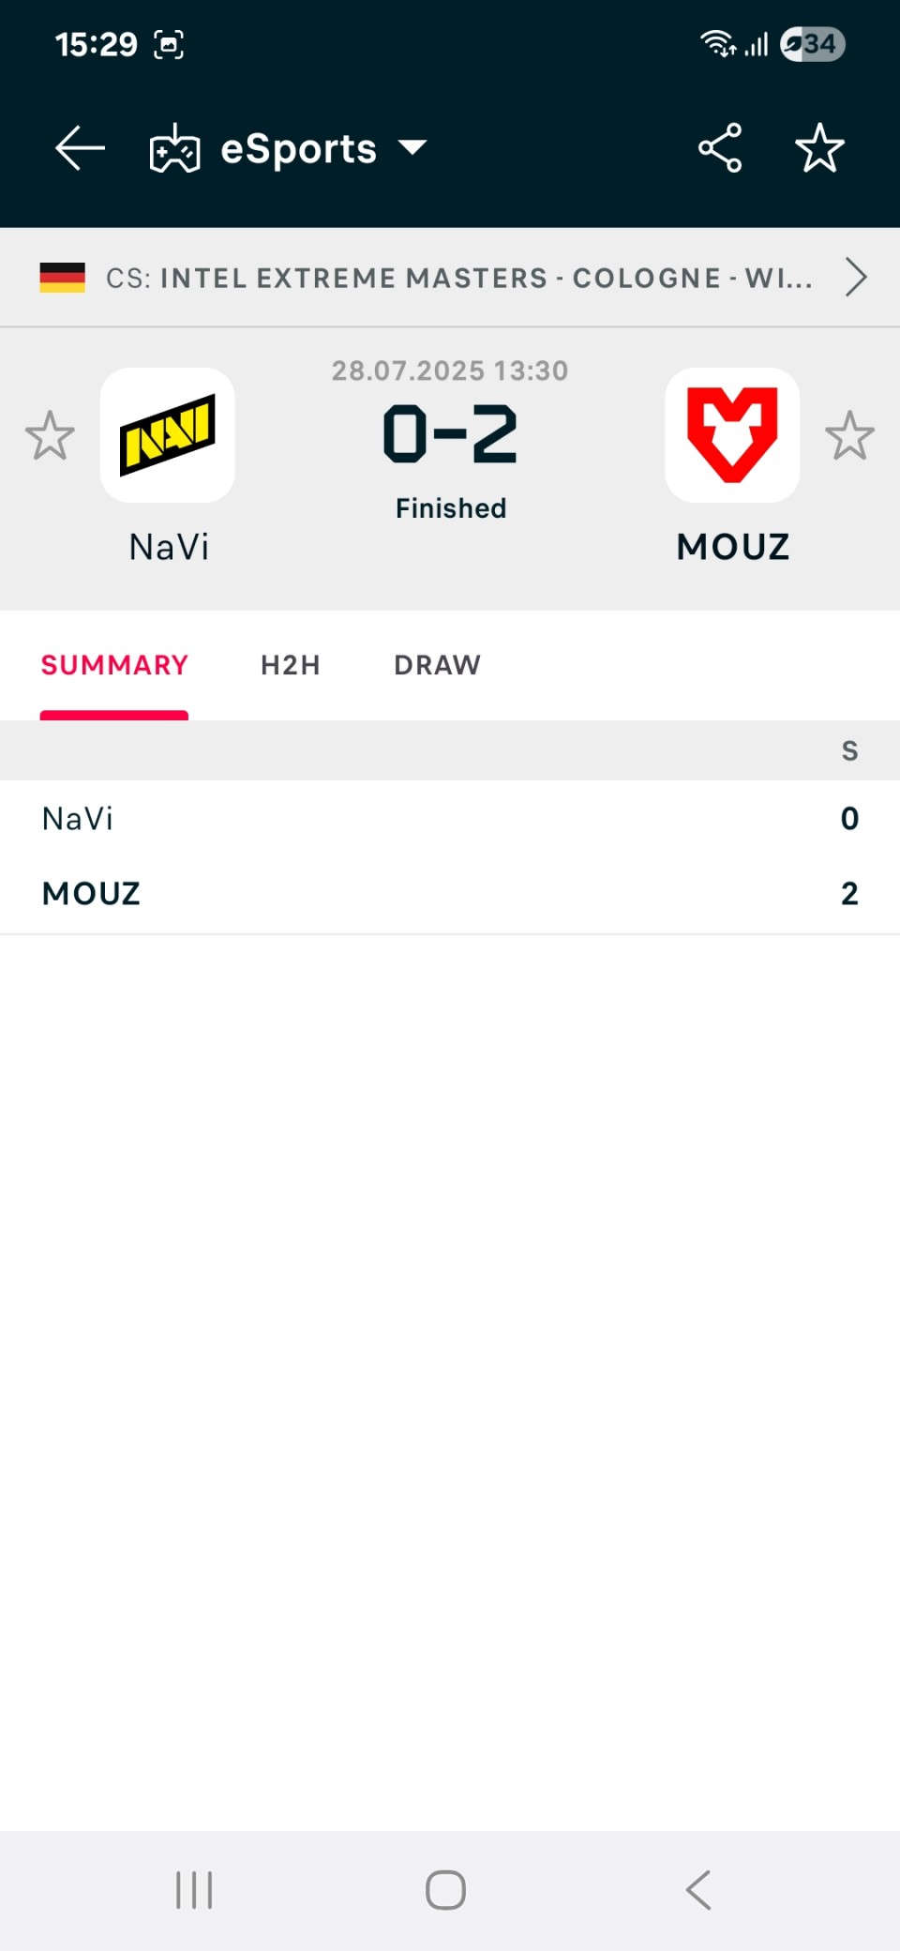
Task: Tap the back arrow in header
Action: click(x=80, y=148)
